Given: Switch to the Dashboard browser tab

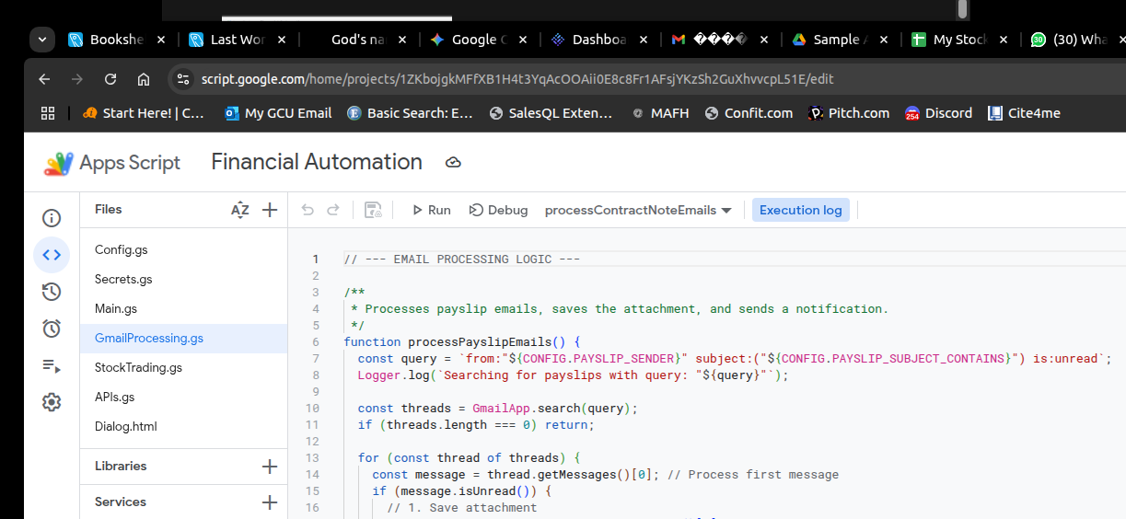Looking at the screenshot, I should click(x=598, y=40).
